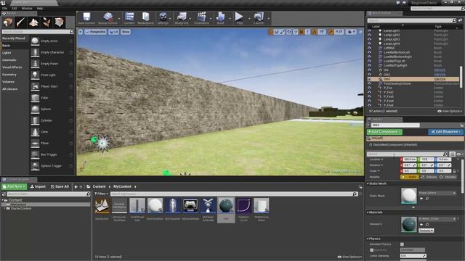
Task: Select the Geometry Editing mode icon
Action: (x=59, y=22)
